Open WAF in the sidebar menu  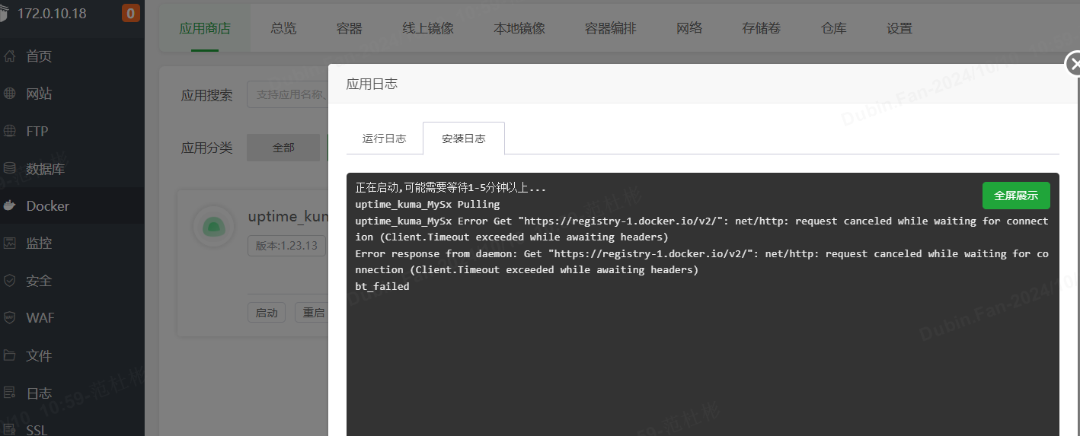(40, 317)
